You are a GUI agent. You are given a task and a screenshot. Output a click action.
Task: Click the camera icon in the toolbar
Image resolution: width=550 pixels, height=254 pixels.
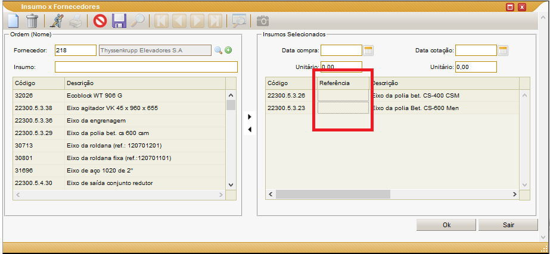click(x=262, y=21)
